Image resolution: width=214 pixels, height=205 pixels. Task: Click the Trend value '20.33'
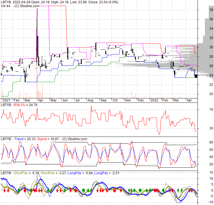(31, 139)
